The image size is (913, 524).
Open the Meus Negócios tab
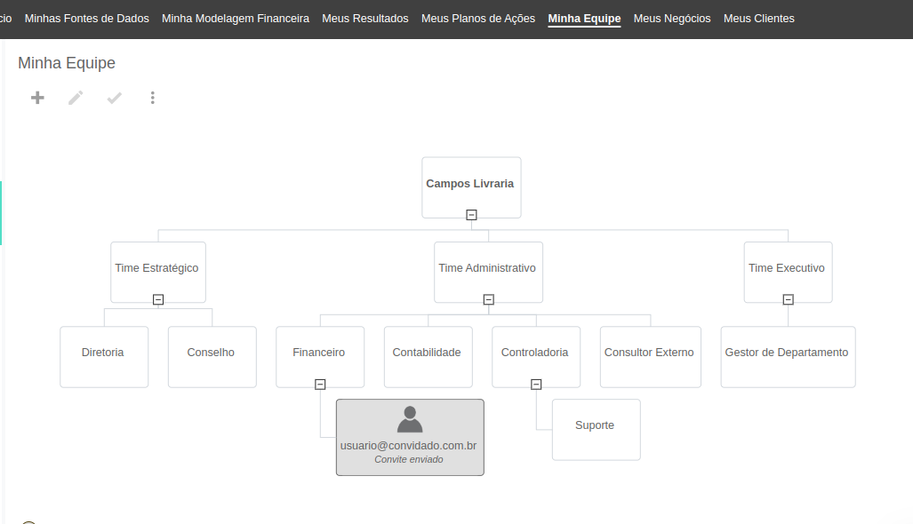(x=672, y=19)
